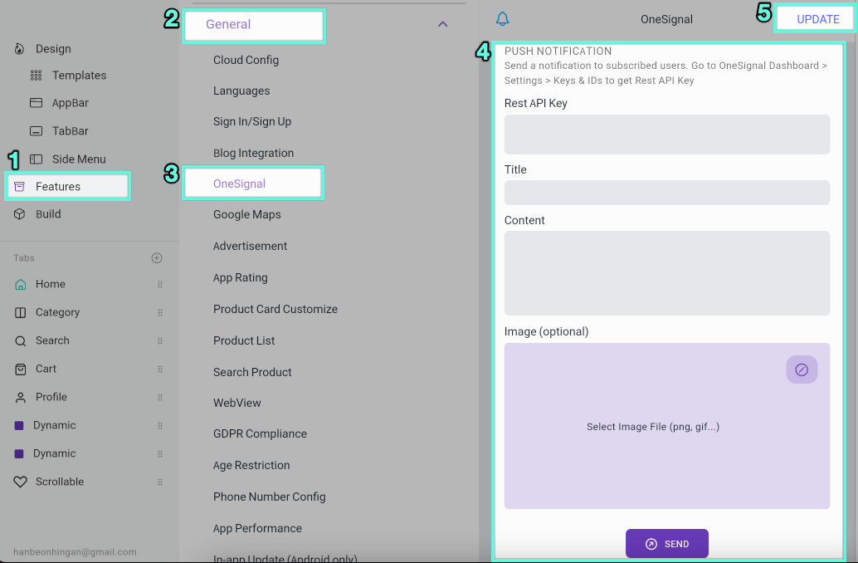Viewport: 858px width, 563px height.
Task: Click the drag handle beside Home
Action: [160, 284]
